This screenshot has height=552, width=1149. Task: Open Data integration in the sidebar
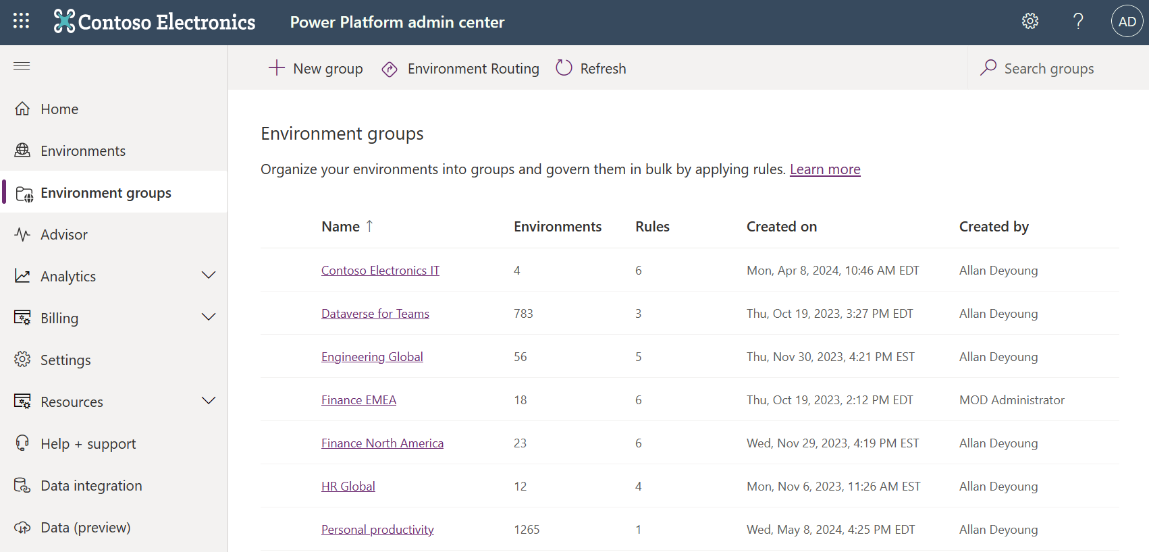pos(91,486)
